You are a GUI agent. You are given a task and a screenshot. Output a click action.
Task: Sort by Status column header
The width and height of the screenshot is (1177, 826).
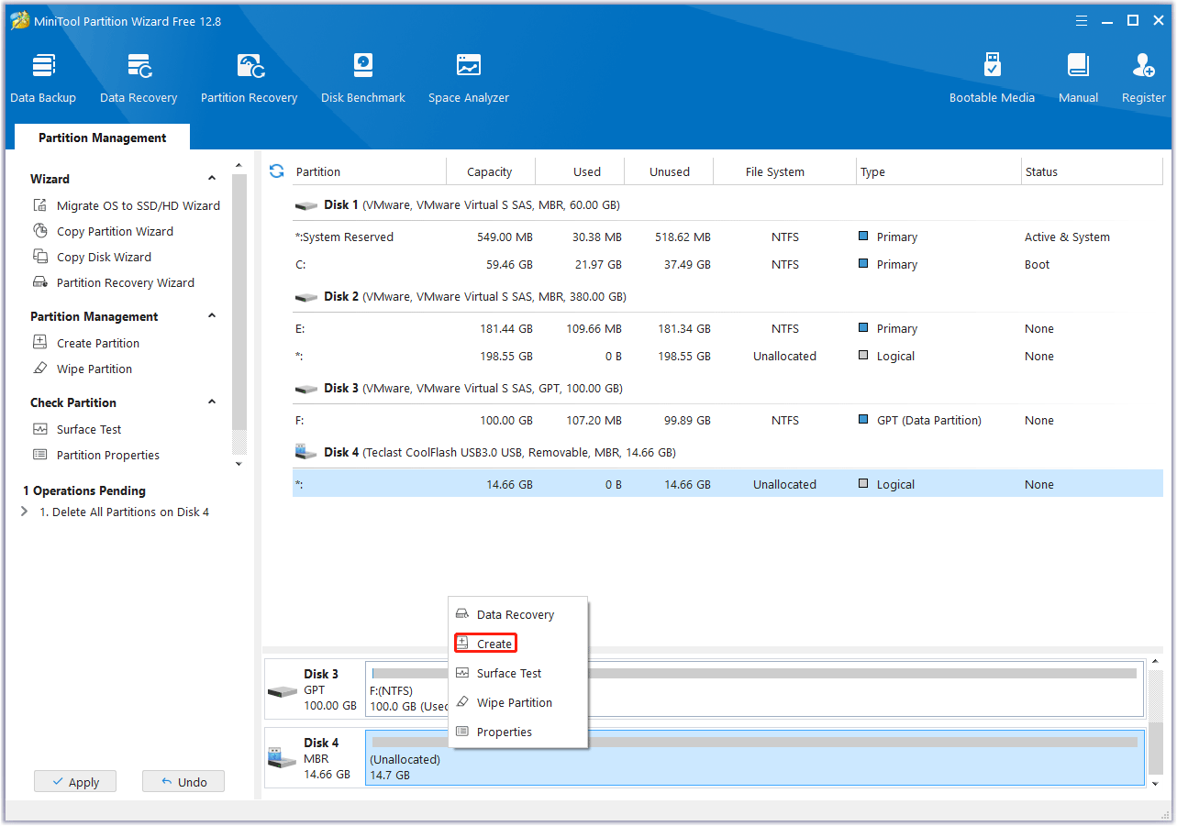(1092, 171)
